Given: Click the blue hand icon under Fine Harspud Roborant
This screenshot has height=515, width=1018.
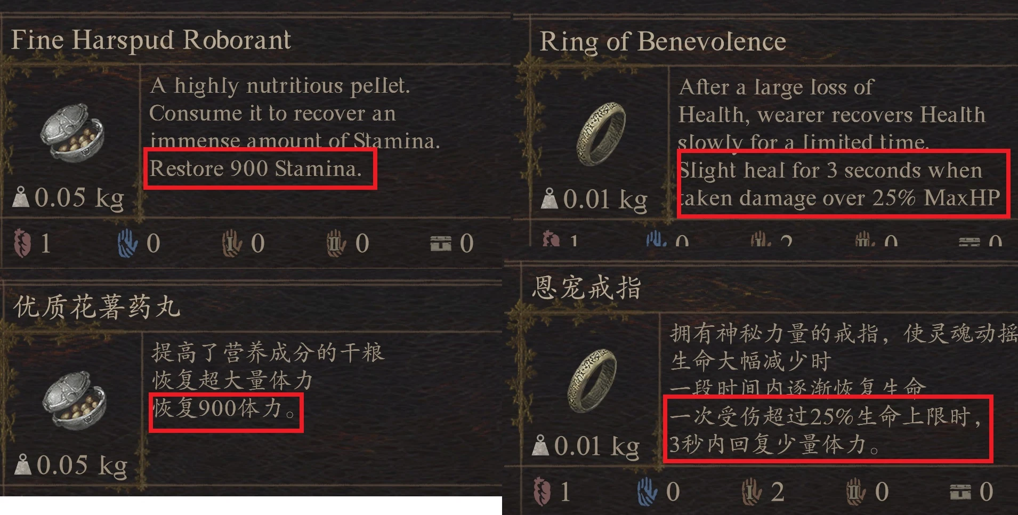Looking at the screenshot, I should pyautogui.click(x=127, y=243).
